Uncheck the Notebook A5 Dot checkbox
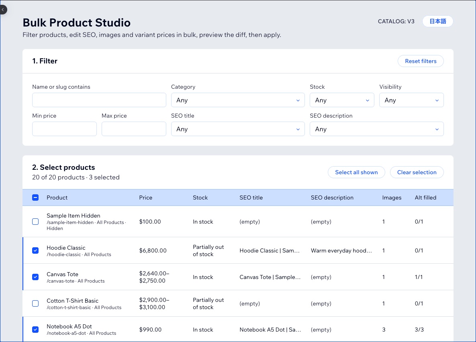This screenshot has width=476, height=342. 35,330
